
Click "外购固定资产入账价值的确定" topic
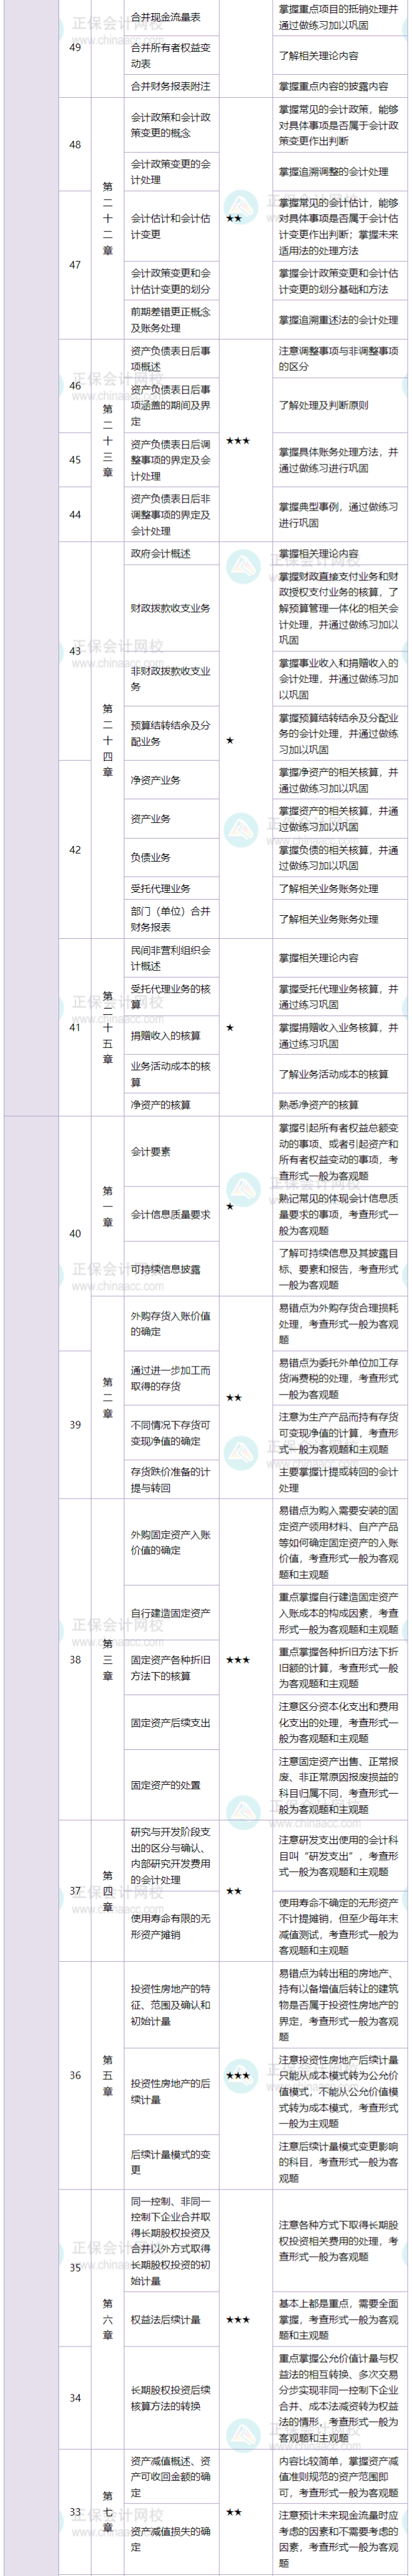pos(172,1541)
